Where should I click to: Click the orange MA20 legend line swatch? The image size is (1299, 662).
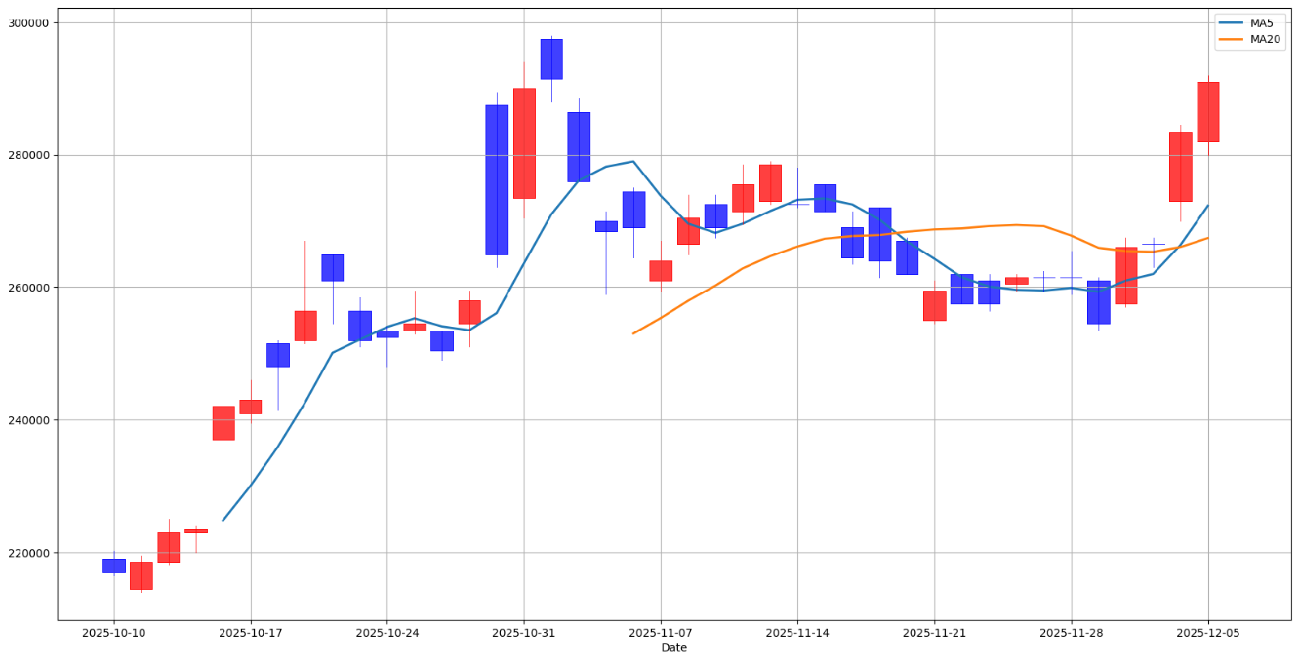click(x=1232, y=39)
